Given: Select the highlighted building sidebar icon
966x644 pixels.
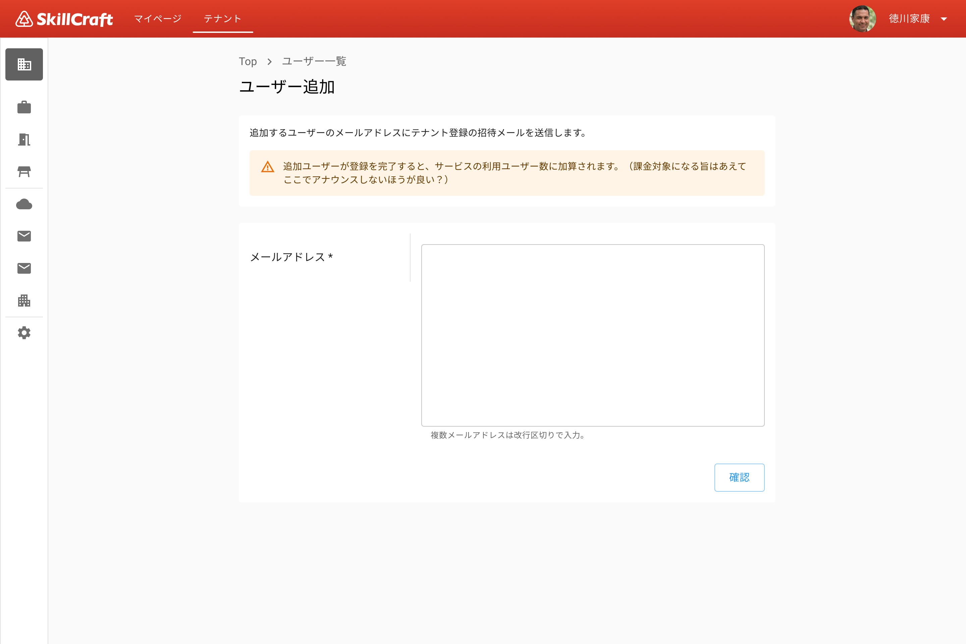Looking at the screenshot, I should (x=24, y=64).
